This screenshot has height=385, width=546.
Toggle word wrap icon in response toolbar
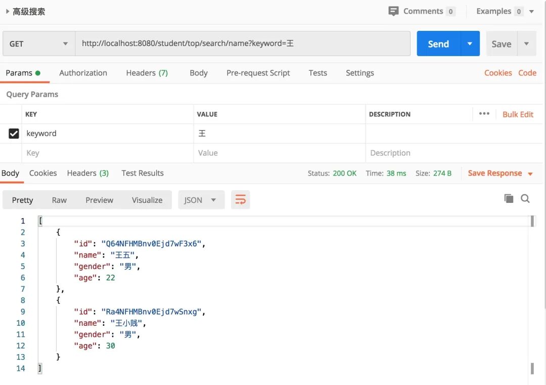point(240,200)
